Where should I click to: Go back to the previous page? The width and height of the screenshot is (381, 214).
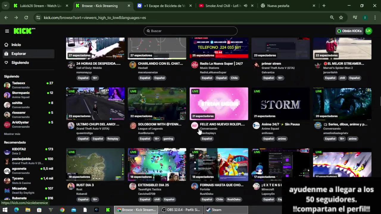(x=6, y=18)
